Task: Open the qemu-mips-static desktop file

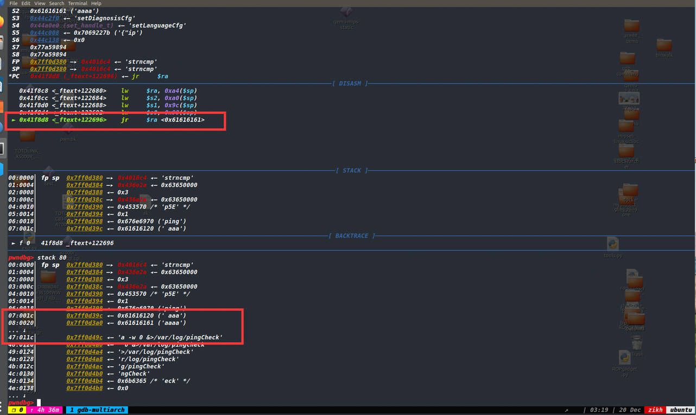Action: pyautogui.click(x=346, y=17)
